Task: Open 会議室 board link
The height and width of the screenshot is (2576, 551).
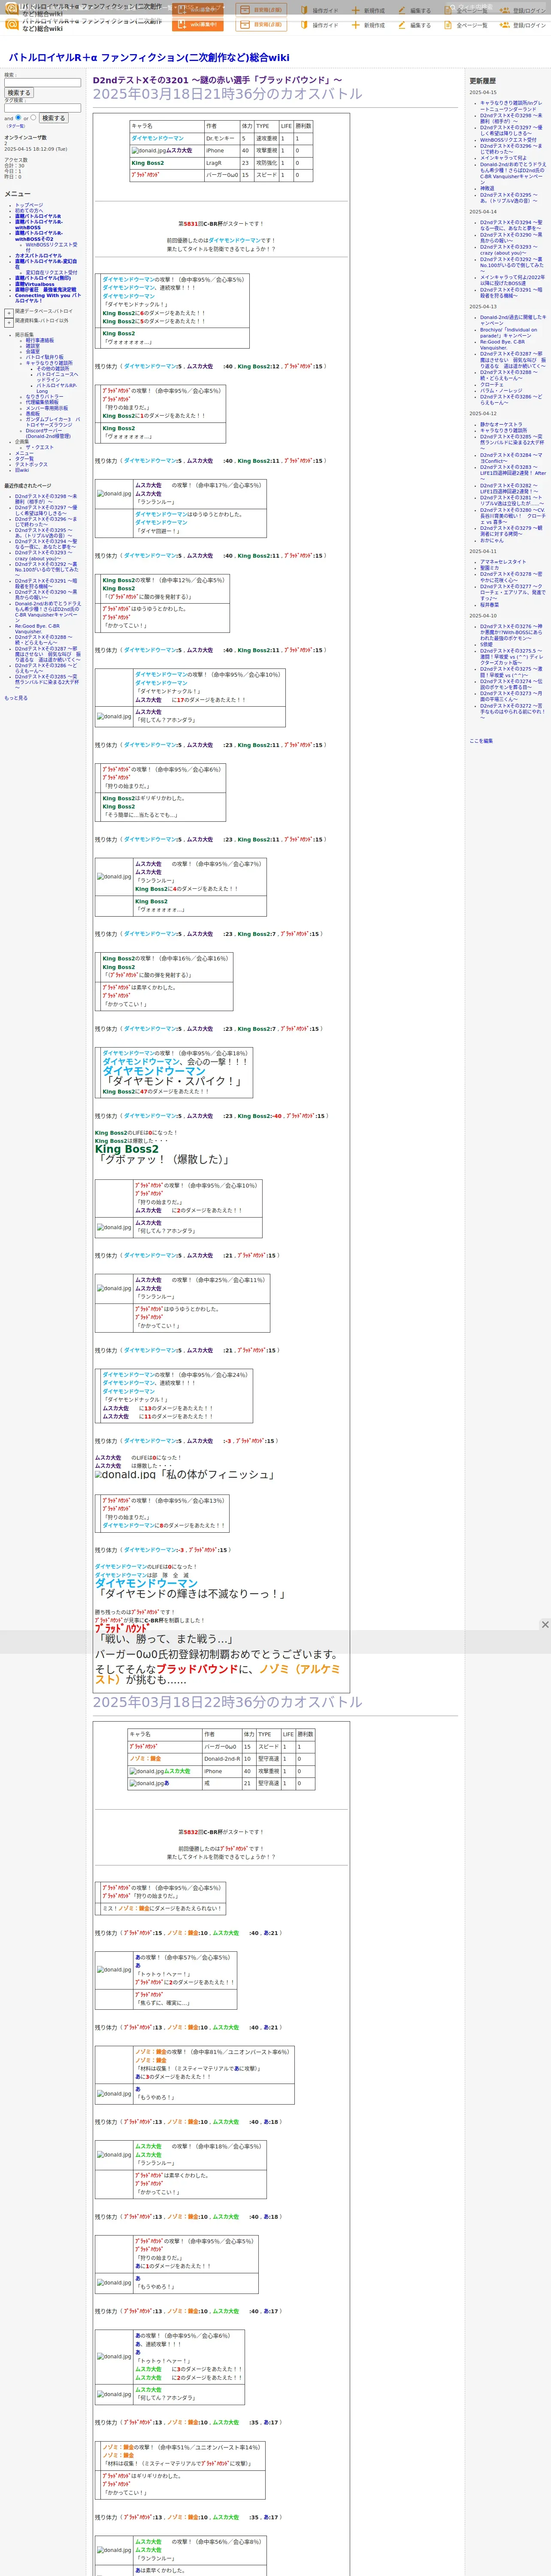Action: [x=33, y=352]
